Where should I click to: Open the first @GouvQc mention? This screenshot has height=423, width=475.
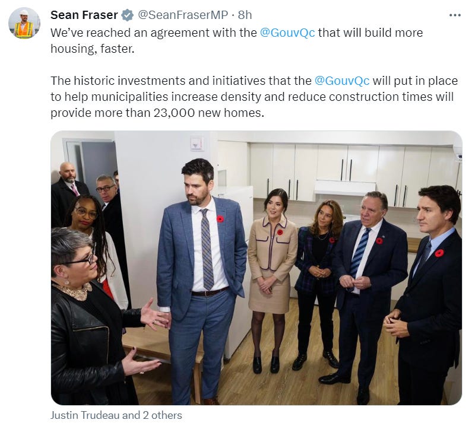(287, 33)
